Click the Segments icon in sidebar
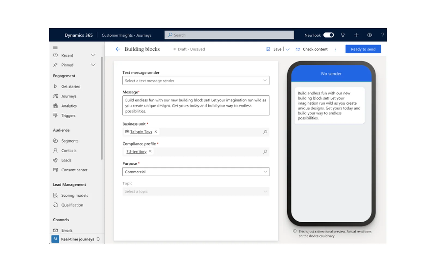 coord(55,141)
